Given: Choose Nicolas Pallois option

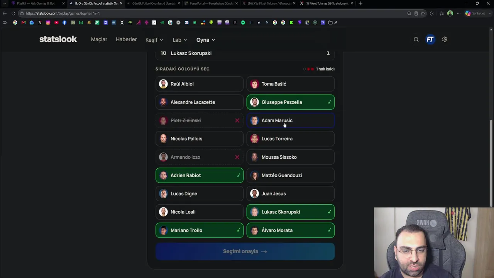Looking at the screenshot, I should click(200, 139).
